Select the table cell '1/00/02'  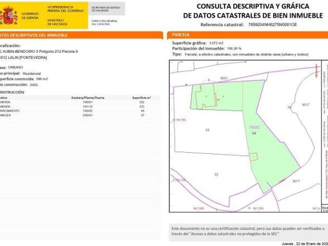(x=88, y=111)
